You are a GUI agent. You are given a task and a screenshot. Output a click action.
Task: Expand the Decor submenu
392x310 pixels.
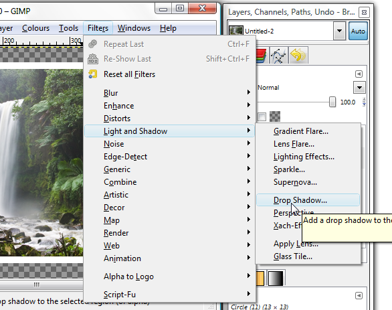click(169, 208)
